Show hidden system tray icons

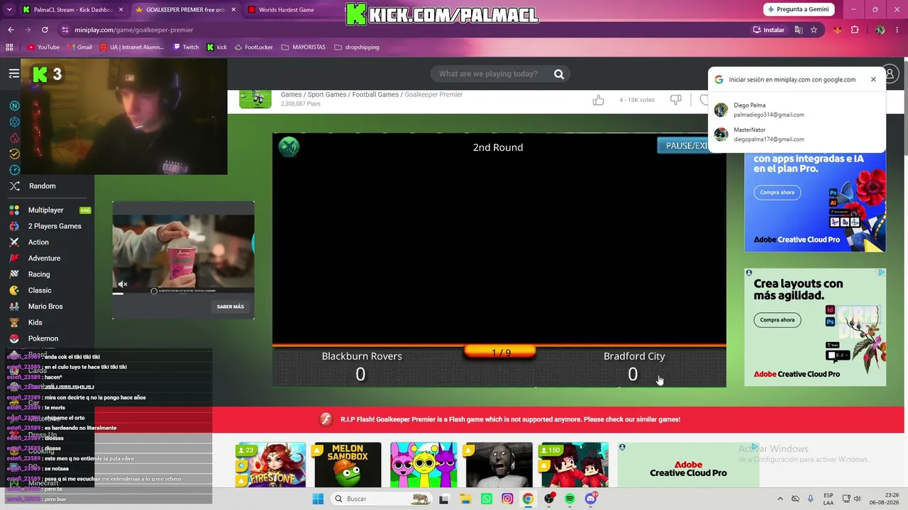coord(780,499)
